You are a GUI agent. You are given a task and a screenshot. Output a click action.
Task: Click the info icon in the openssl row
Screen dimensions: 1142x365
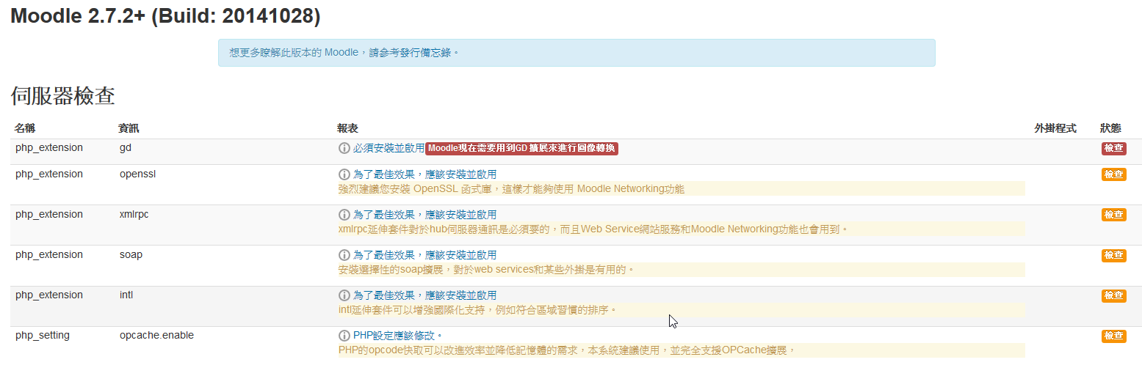point(344,174)
